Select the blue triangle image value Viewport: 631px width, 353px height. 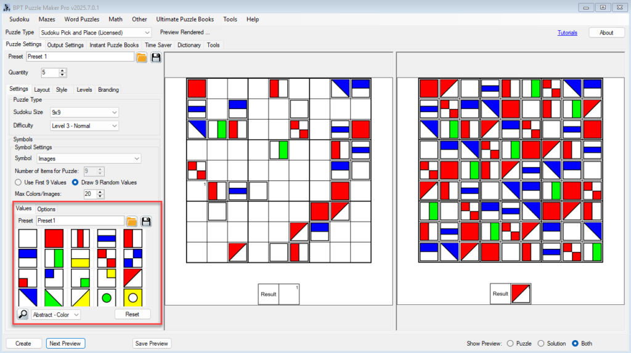pos(28,298)
